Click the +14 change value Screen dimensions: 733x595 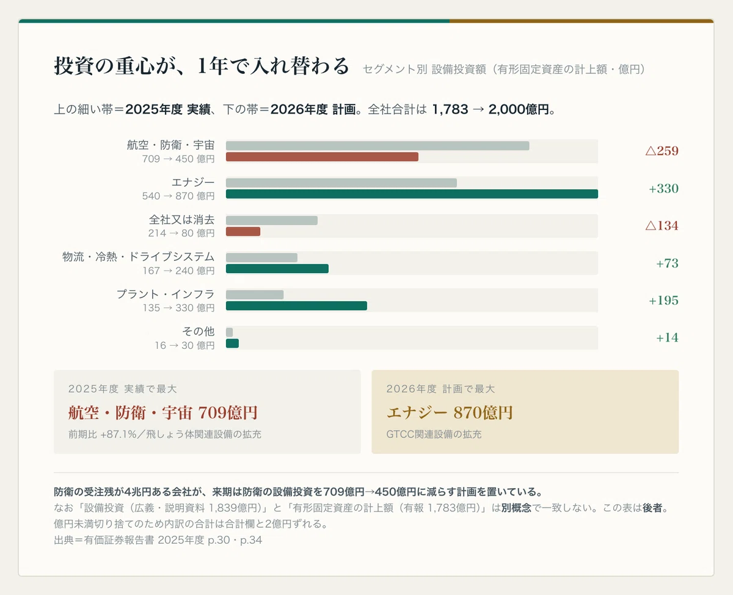pos(667,338)
